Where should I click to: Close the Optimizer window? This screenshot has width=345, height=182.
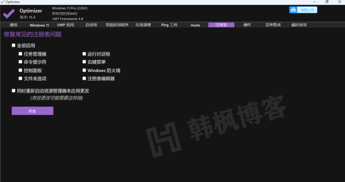[x=339, y=2]
